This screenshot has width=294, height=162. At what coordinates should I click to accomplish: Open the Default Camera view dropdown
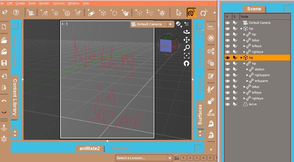[170, 24]
